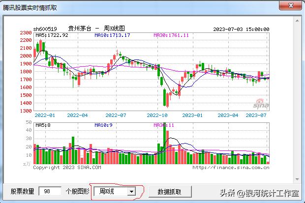
Task: Click the 数据抓取 button
Action: pos(170,192)
